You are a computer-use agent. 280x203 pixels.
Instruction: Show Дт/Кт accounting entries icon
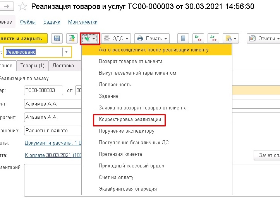coord(213,38)
